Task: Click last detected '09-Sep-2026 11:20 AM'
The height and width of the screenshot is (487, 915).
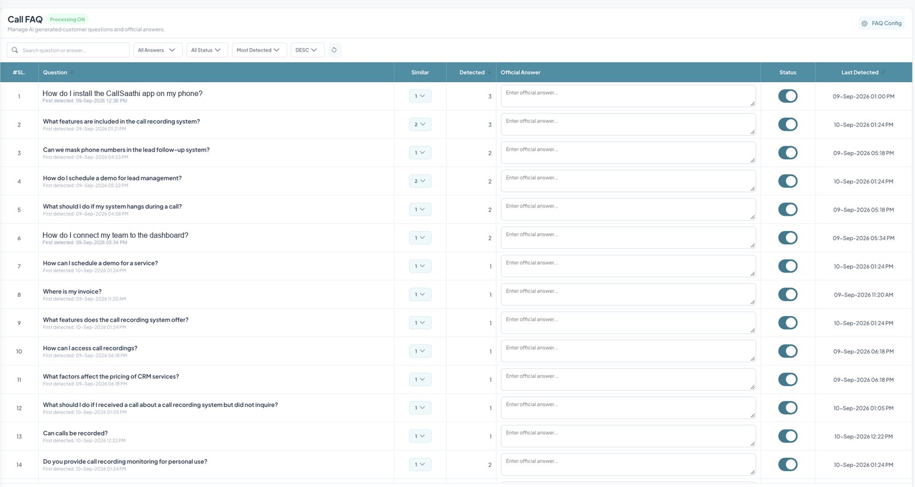Action: [863, 295]
